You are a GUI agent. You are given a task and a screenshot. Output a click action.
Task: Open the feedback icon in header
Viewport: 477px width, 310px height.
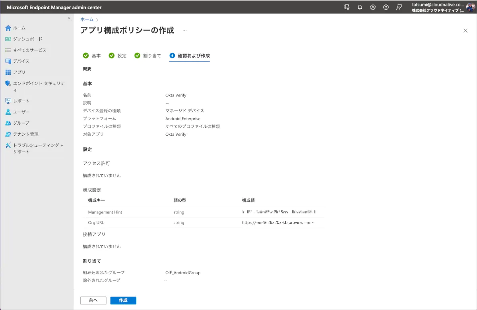pyautogui.click(x=399, y=7)
